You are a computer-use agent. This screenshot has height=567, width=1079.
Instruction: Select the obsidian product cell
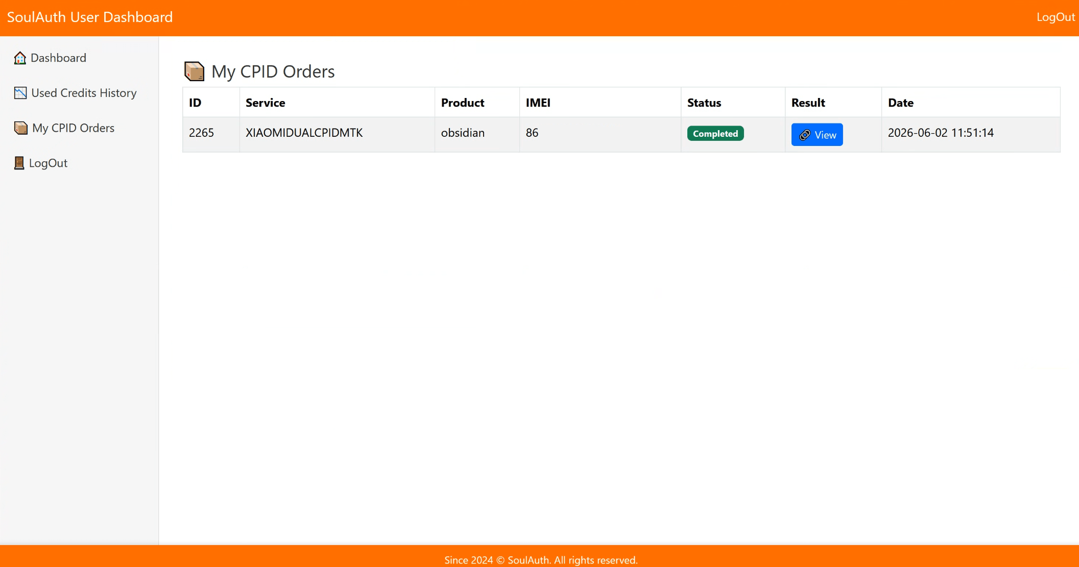(x=477, y=134)
